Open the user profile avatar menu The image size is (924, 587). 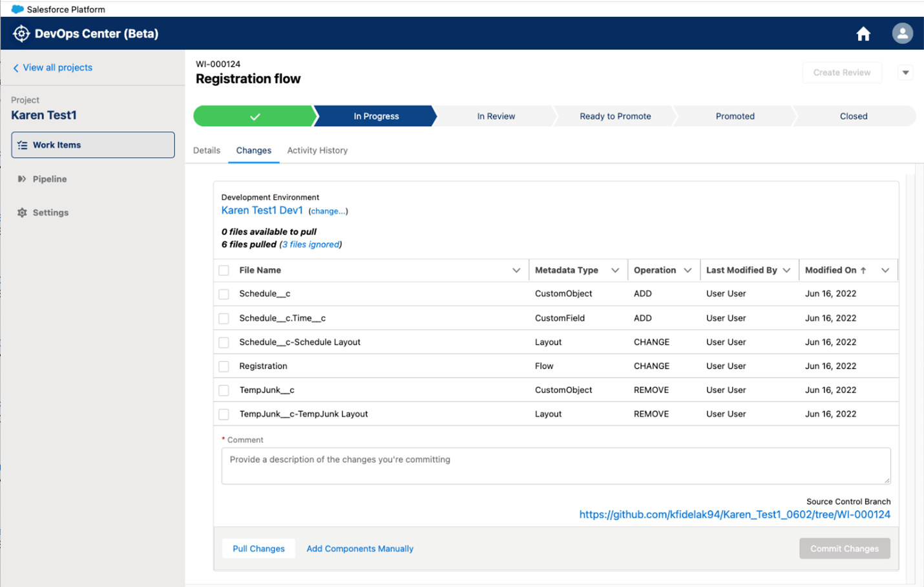(x=902, y=33)
